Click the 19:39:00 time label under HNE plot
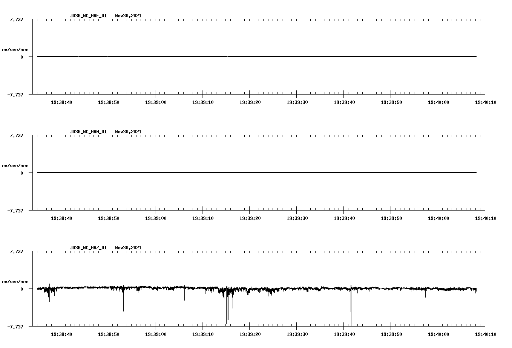The image size is (512, 348). coord(156,102)
